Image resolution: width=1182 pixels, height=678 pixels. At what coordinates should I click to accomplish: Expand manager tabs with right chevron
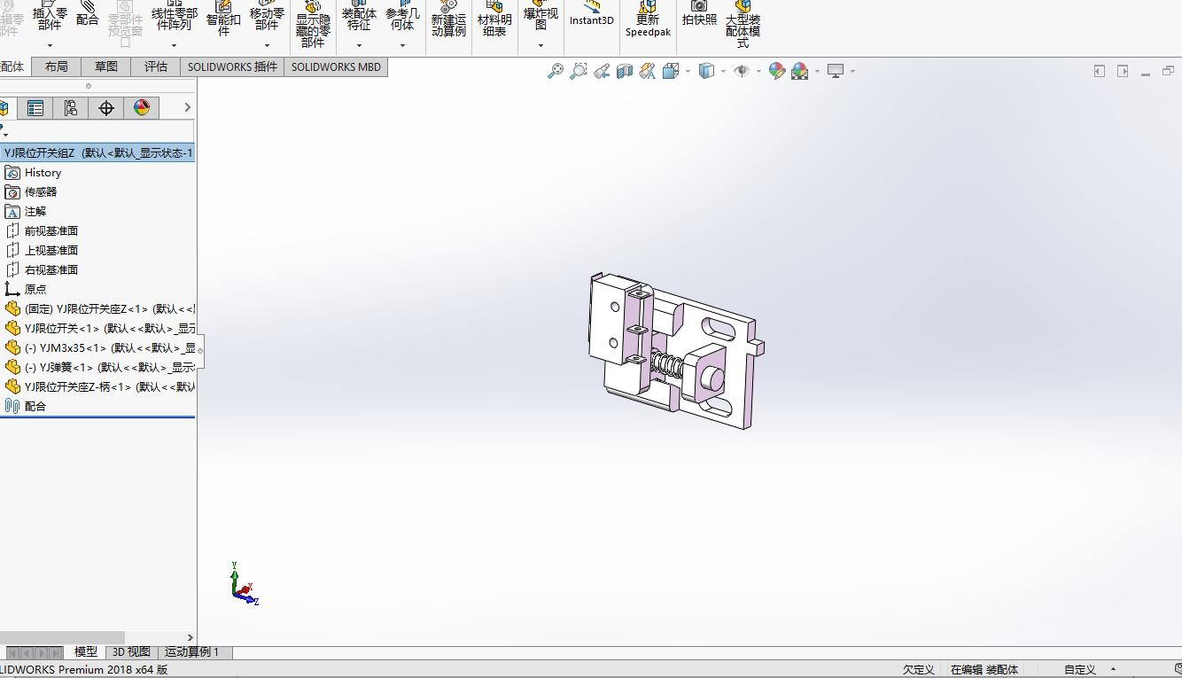pyautogui.click(x=187, y=107)
